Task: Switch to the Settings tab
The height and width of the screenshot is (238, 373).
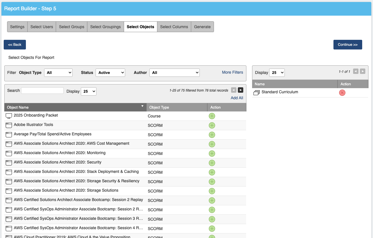Action: 17,27
